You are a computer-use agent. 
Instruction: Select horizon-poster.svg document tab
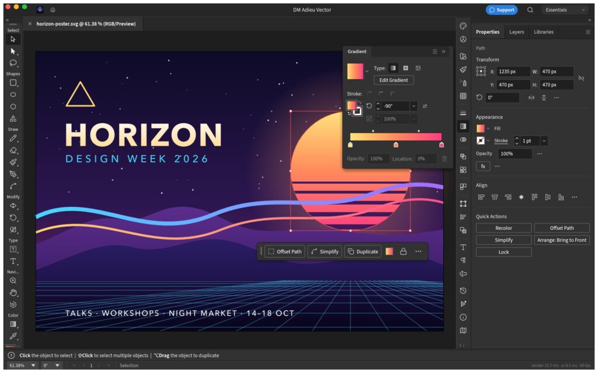(86, 23)
